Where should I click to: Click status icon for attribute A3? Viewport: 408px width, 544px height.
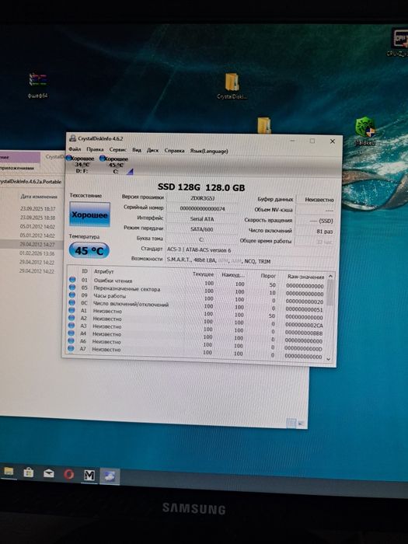(71, 325)
